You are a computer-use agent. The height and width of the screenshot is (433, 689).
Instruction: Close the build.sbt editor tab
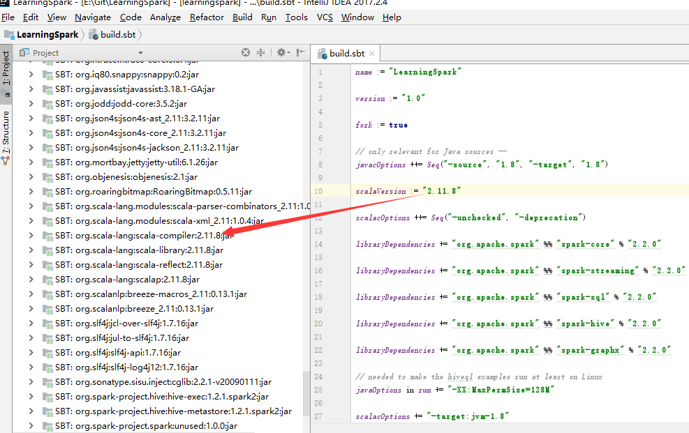pos(372,54)
